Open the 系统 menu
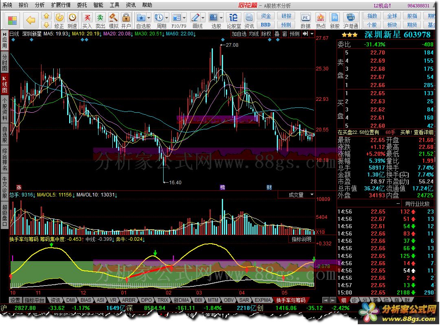Screen dimensions: 440x325 click(8, 5)
